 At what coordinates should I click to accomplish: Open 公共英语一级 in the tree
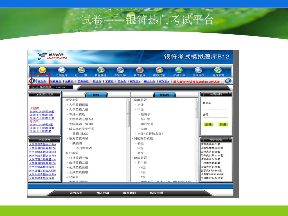[79, 158]
